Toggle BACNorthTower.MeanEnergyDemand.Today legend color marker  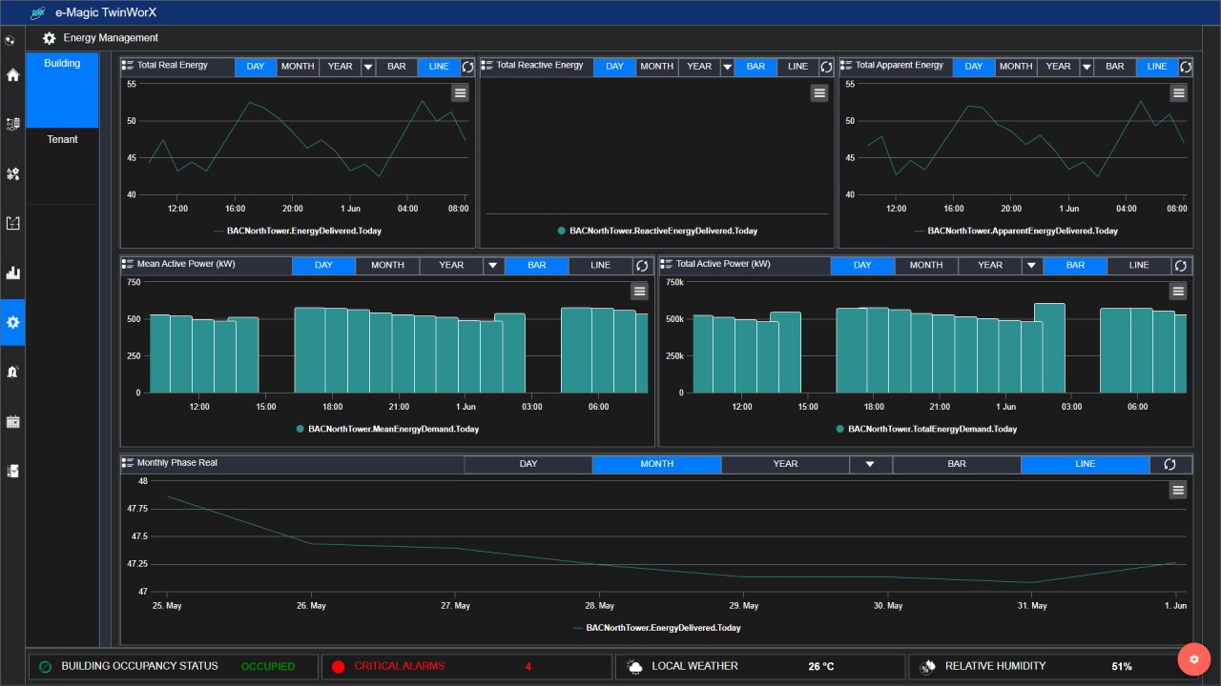coord(302,429)
